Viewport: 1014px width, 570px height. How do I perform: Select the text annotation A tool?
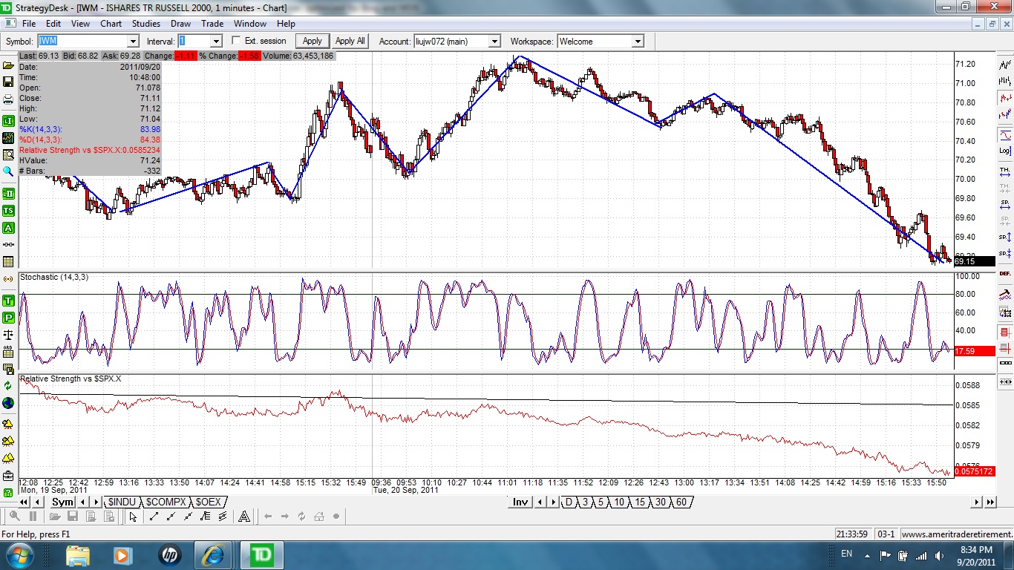[x=243, y=517]
